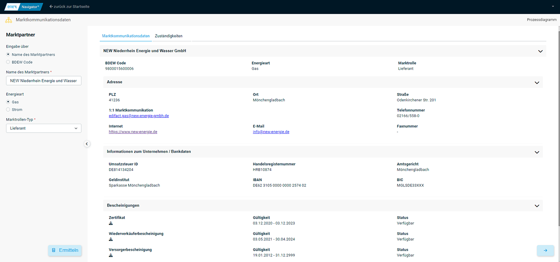This screenshot has width=560, height=262.
Task: Select the 'BDEW Code' radio option
Action: pos(8,62)
